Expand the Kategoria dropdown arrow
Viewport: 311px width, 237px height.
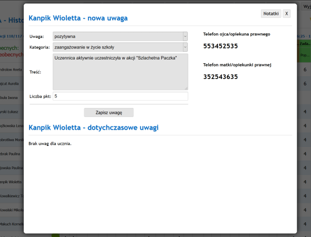click(185, 47)
